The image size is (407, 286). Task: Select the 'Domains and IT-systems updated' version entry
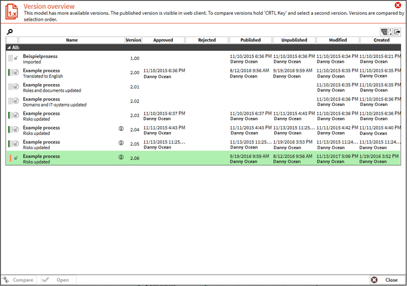click(54, 105)
